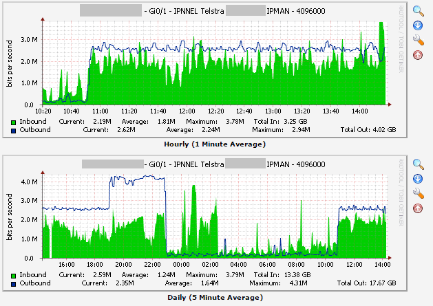This screenshot has height=306, width=433.
Task: Click the green Inbound swatch in Hourly legend
Action: pos(13,122)
